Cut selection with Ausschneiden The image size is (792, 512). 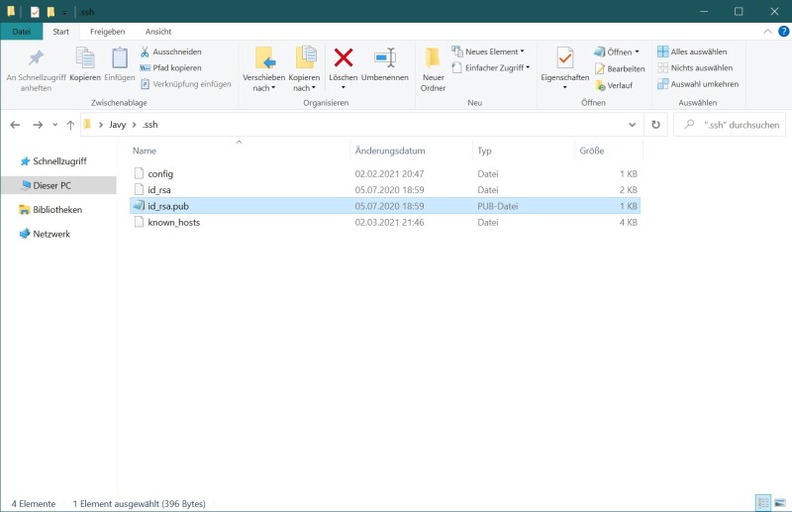[x=170, y=51]
